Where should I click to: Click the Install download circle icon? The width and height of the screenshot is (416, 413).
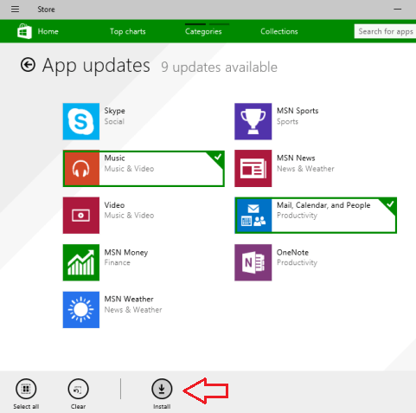click(162, 389)
